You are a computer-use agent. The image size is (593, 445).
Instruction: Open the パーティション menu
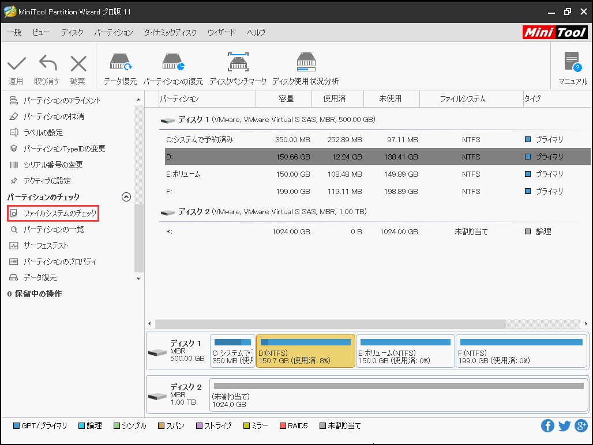(x=114, y=33)
